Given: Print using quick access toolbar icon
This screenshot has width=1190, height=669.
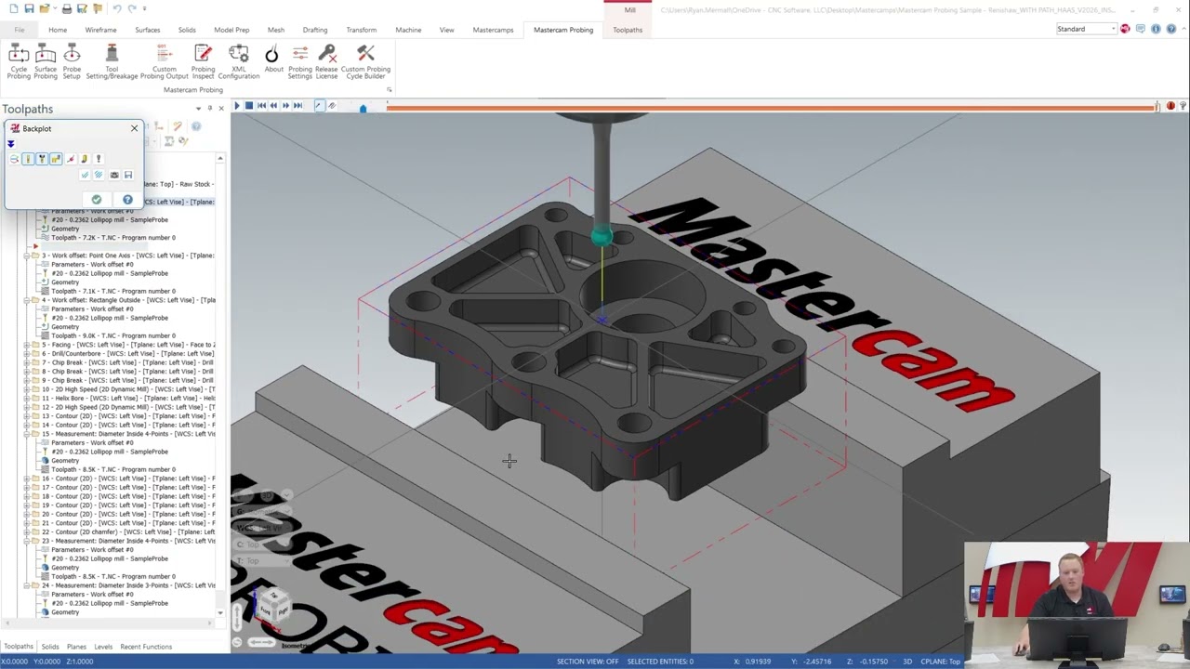Looking at the screenshot, I should [x=67, y=8].
